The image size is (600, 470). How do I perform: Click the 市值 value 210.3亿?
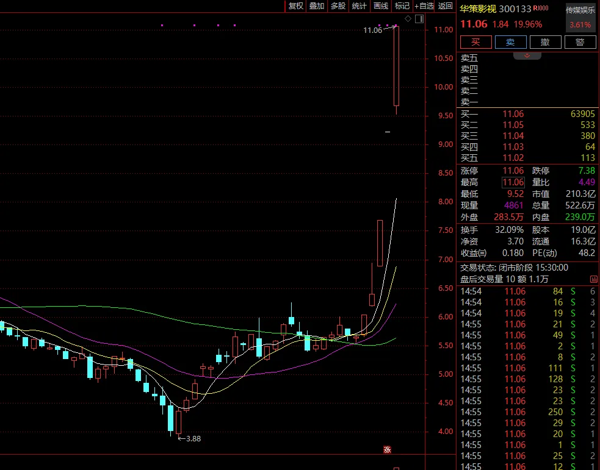click(x=580, y=194)
